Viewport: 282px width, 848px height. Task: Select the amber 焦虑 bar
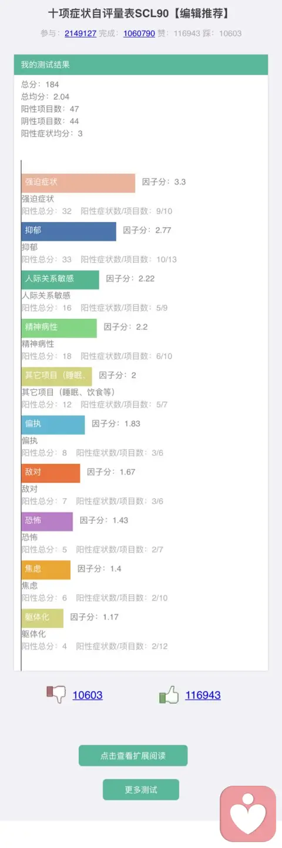coord(46,570)
